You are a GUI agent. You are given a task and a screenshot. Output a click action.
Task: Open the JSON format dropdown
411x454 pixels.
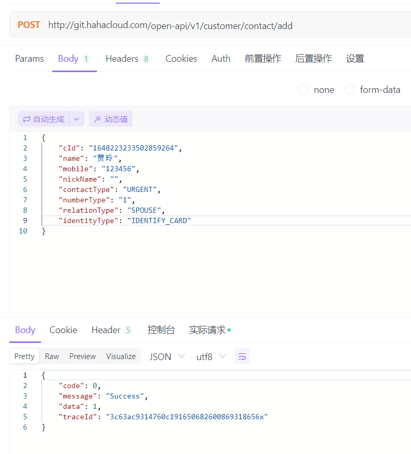(x=167, y=356)
